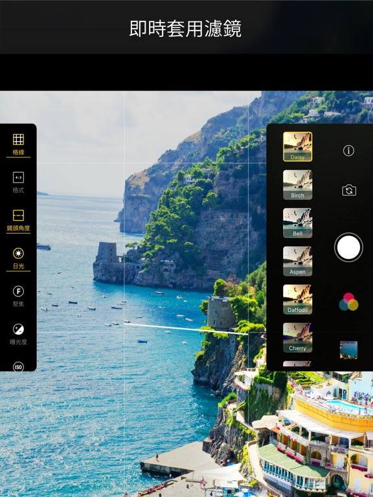The width and height of the screenshot is (373, 497).
Task: Tap the white horizon level line
Action: (x=186, y=329)
